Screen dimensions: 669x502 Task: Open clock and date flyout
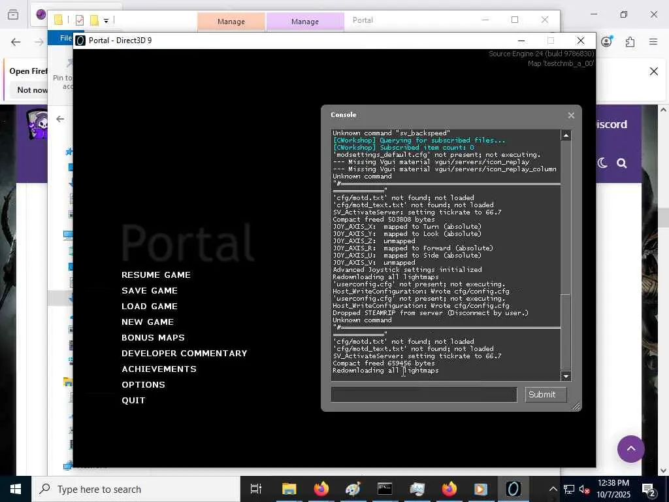pos(613,489)
